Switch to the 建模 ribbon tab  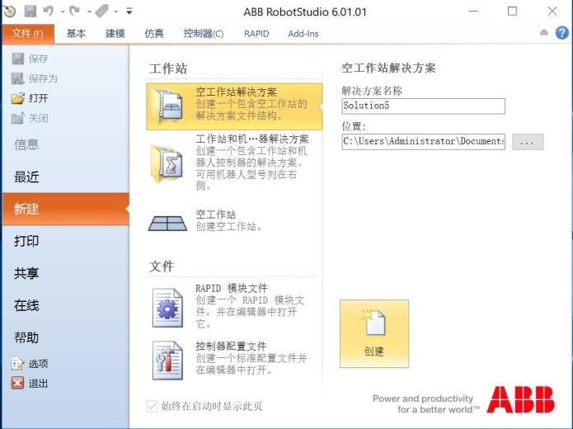coord(115,34)
